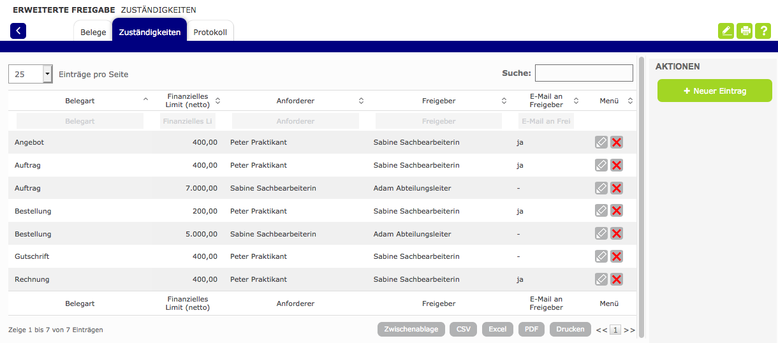Open the entries per page dropdown

tap(47, 74)
